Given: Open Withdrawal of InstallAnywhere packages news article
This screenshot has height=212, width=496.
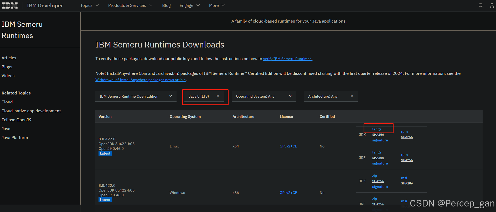Looking at the screenshot, I should (141, 80).
